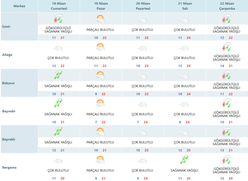Select the 20 Nisan Pazartesi column header
The image size is (248, 181).
142,6
